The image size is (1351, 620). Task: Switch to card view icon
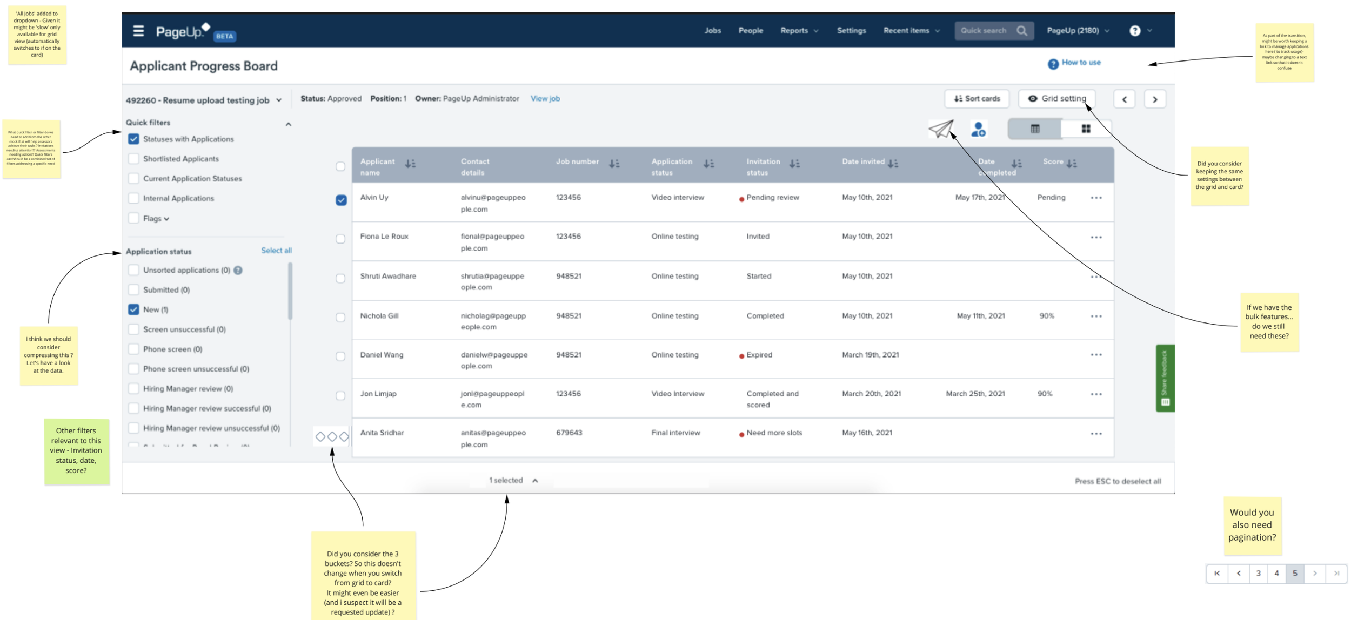(1086, 129)
